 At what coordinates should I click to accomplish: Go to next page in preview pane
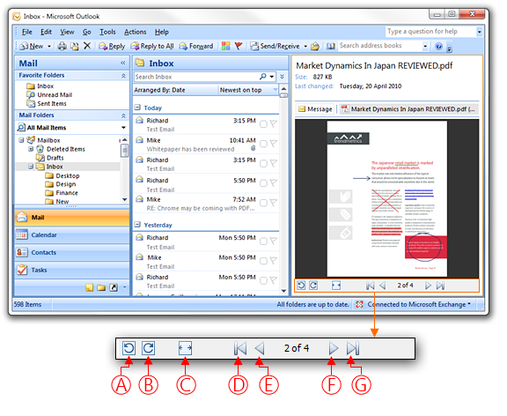point(428,286)
